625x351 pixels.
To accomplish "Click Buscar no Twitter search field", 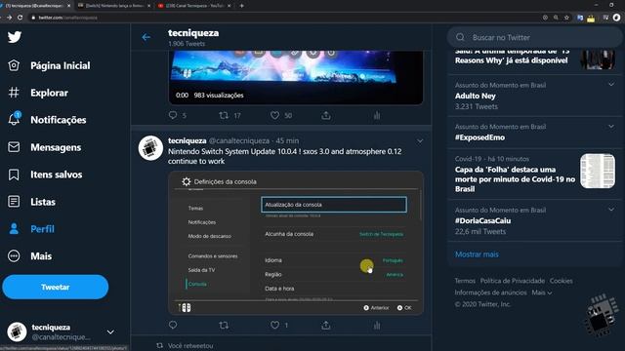I will pyautogui.click(x=535, y=37).
